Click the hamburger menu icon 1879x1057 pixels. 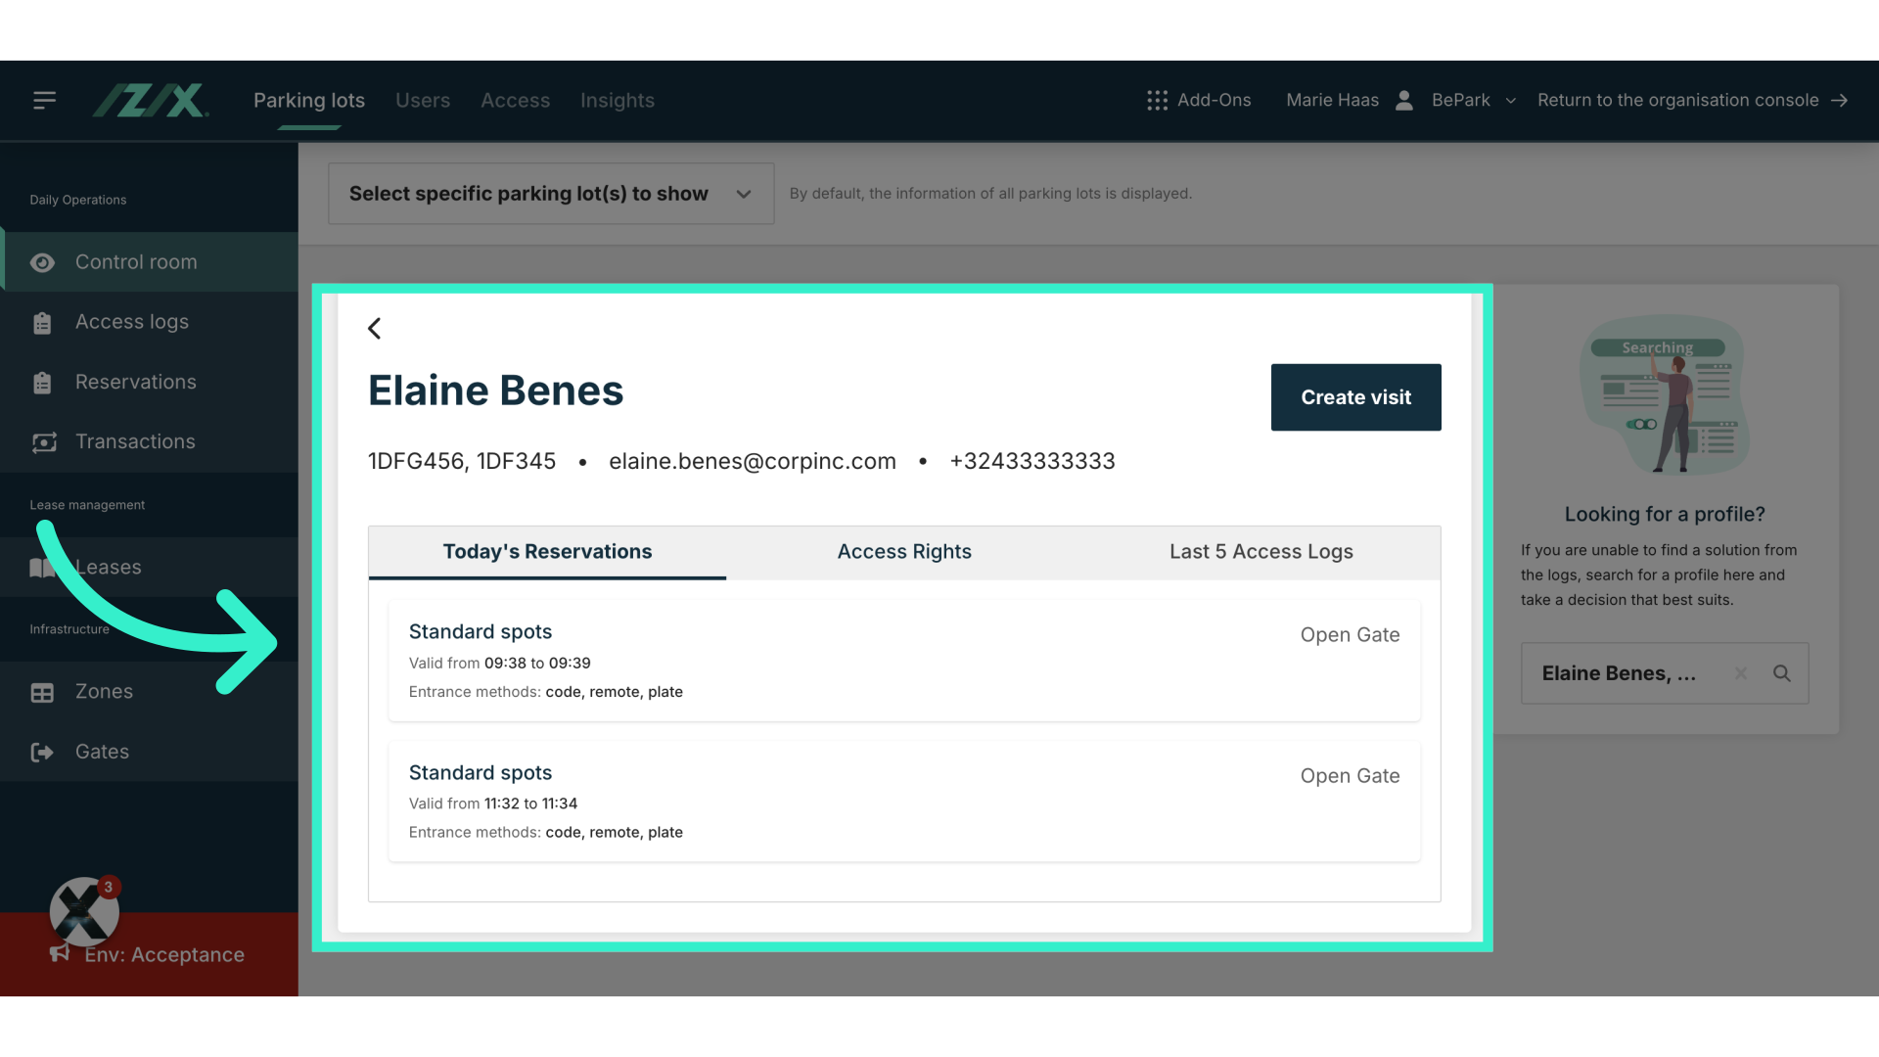pos(44,100)
